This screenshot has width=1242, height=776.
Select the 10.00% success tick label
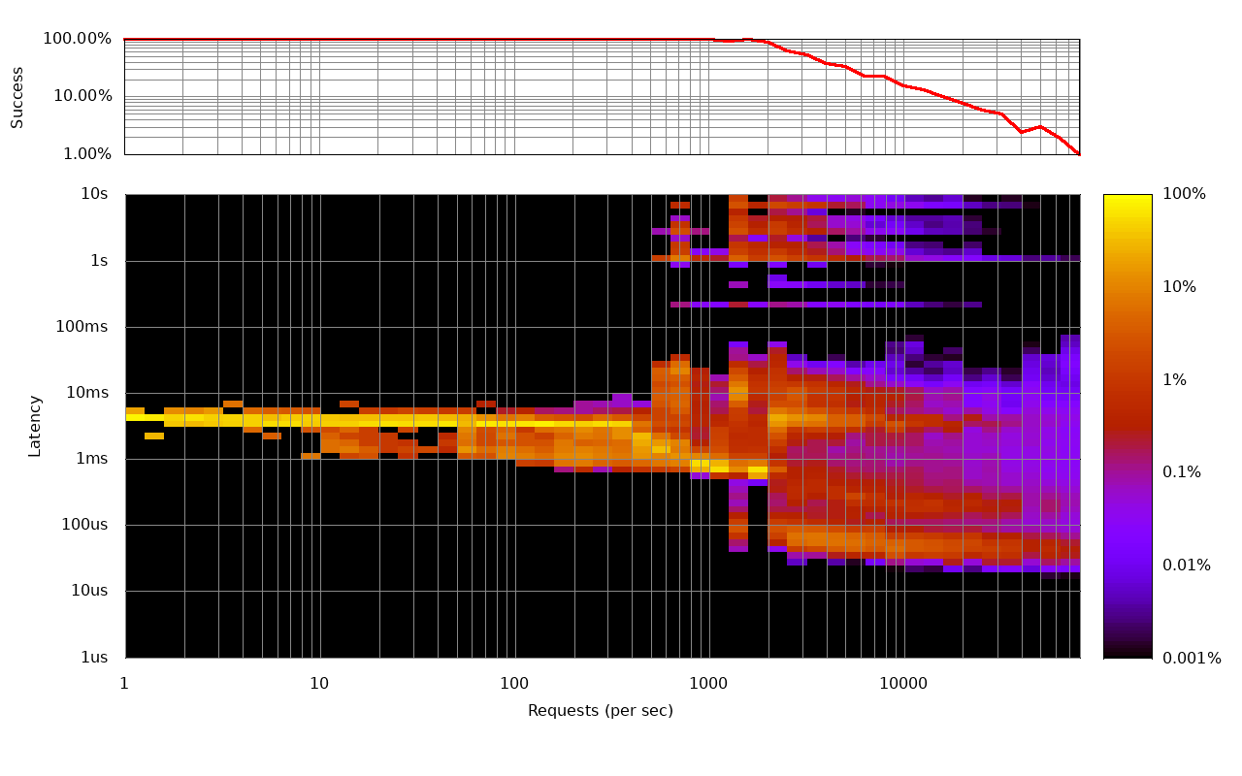pos(82,96)
